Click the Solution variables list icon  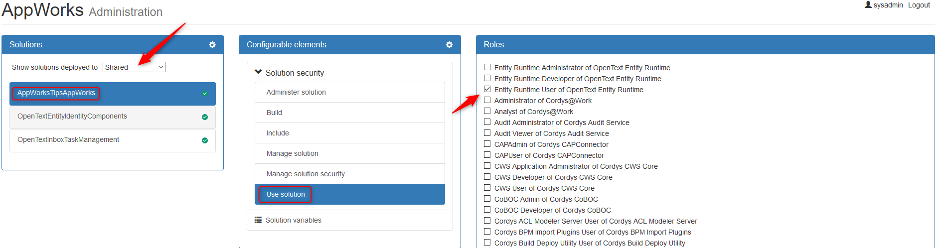point(258,220)
